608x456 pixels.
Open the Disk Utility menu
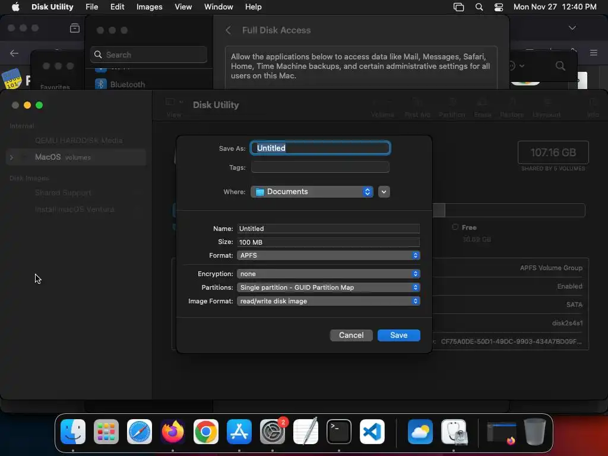pyautogui.click(x=52, y=7)
